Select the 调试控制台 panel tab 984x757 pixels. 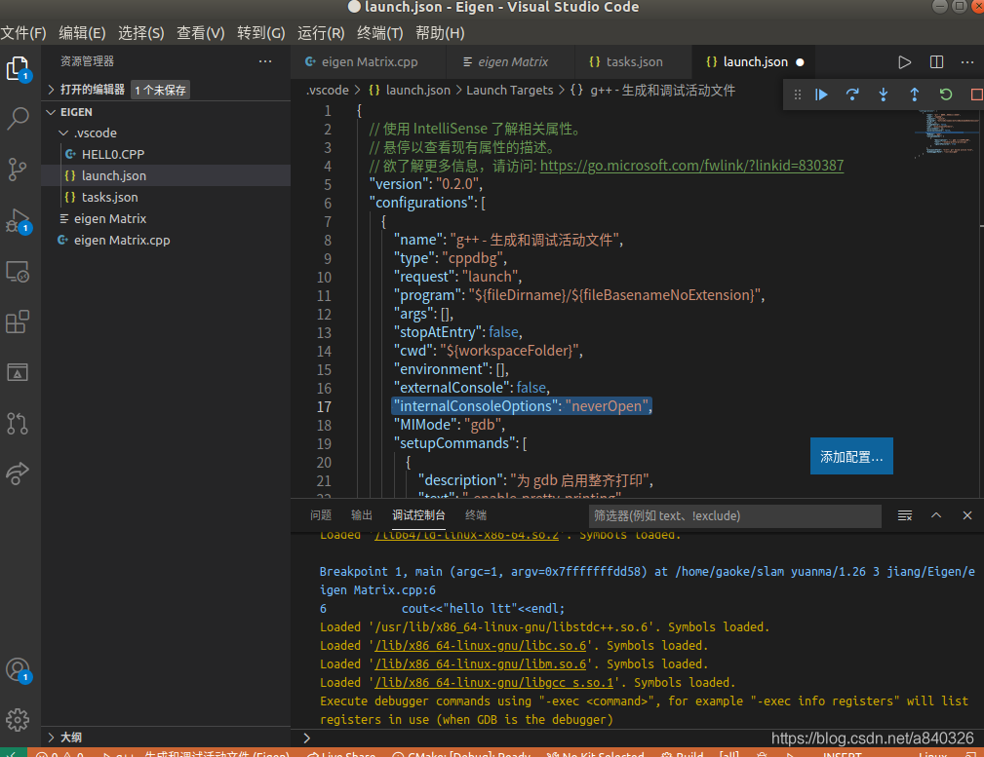[418, 515]
